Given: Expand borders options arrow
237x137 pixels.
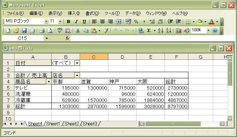Looking at the screenshot, I should tap(194, 22).
